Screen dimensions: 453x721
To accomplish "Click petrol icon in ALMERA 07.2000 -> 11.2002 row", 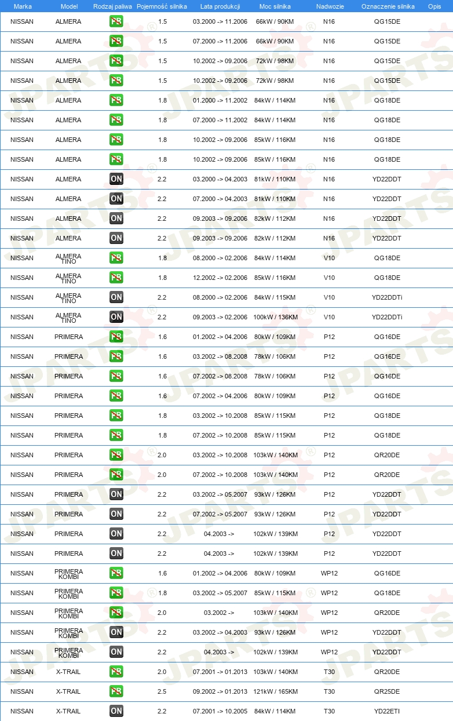I will [116, 120].
